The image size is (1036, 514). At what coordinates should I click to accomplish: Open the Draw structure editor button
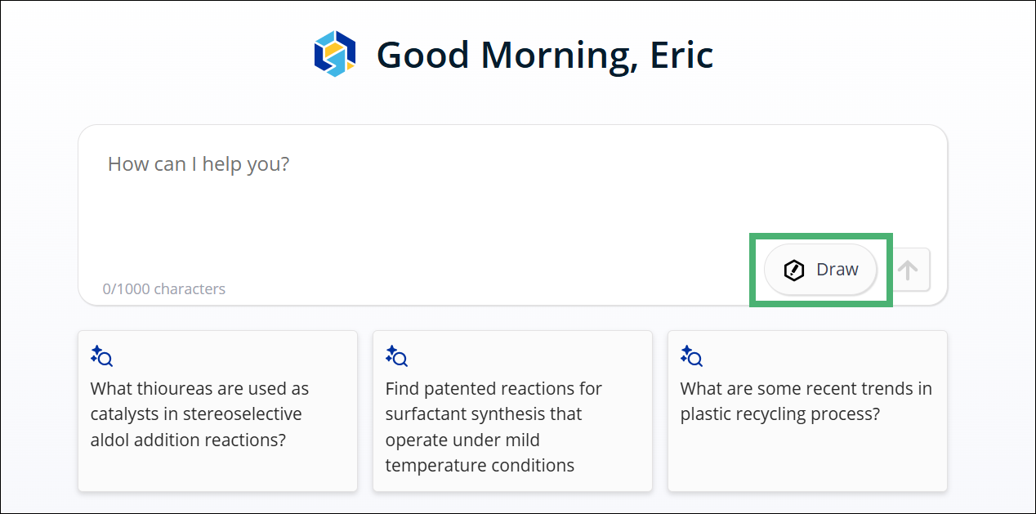(820, 270)
